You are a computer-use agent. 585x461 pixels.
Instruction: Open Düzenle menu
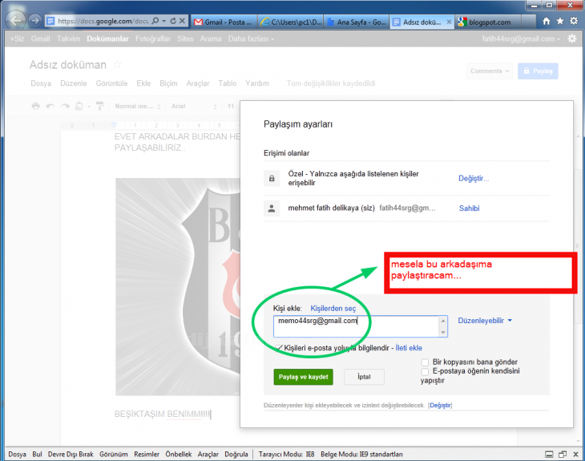coord(74,83)
